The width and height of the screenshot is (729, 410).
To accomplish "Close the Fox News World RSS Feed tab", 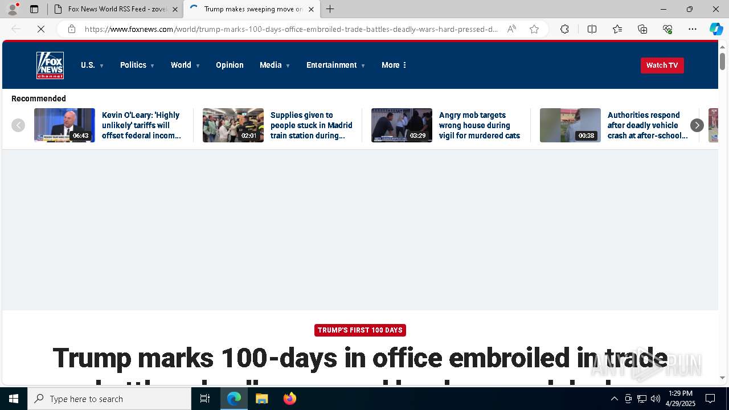I will pos(175,9).
